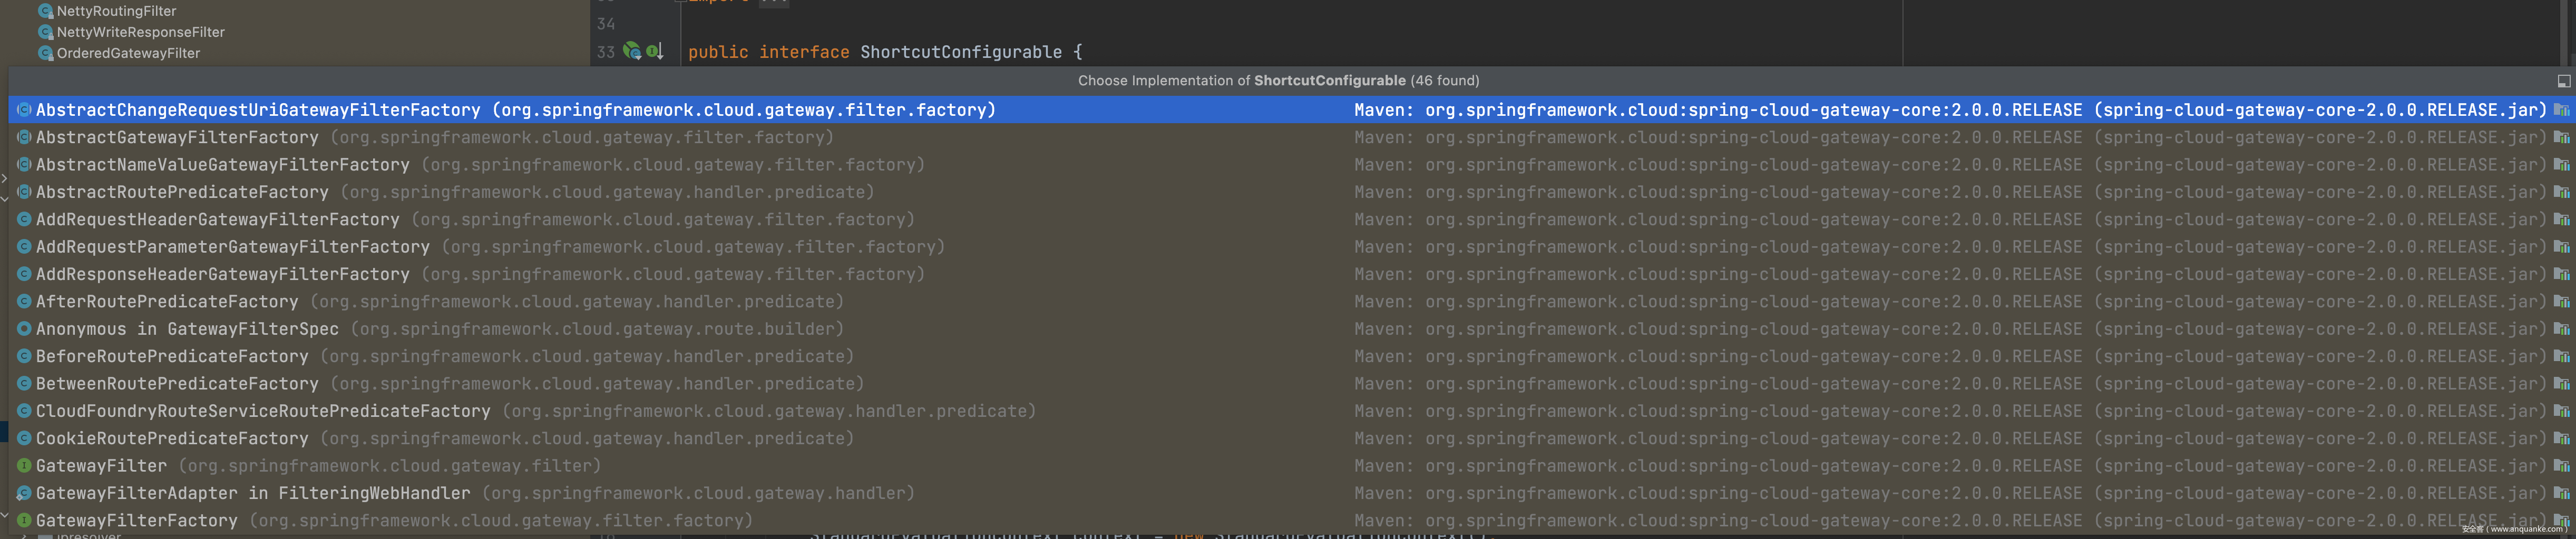
Task: Choose GatewayFilterAdapter in FilteringWebHandler
Action: 252,493
